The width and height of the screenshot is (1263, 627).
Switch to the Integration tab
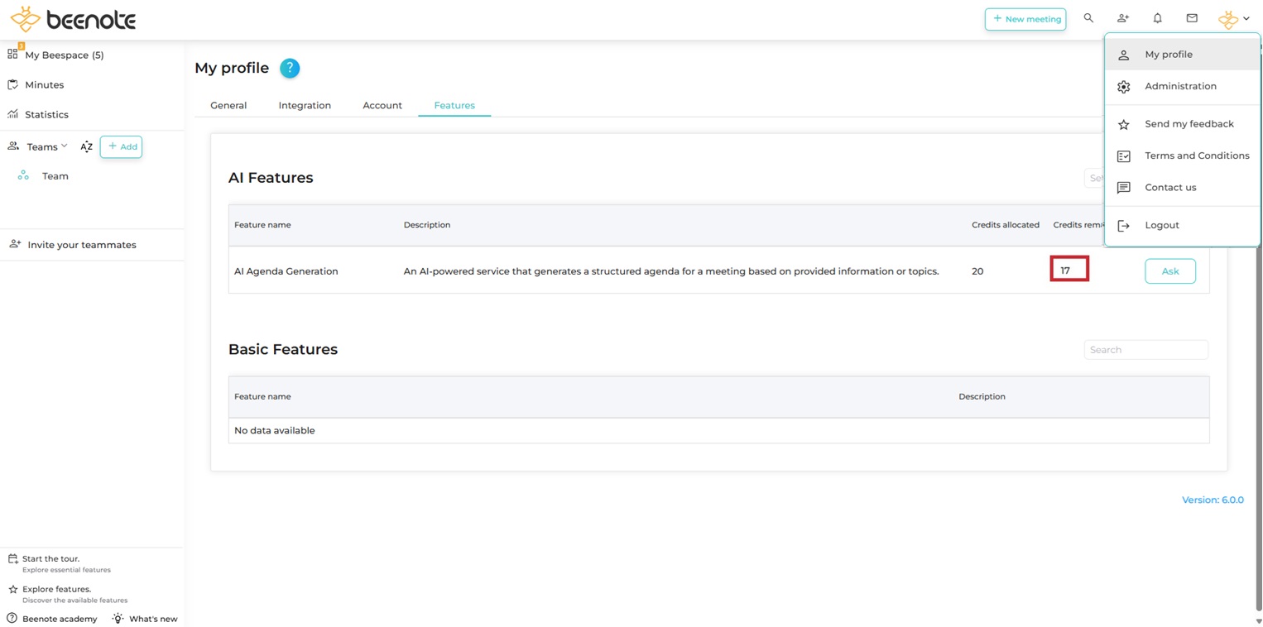[305, 106]
